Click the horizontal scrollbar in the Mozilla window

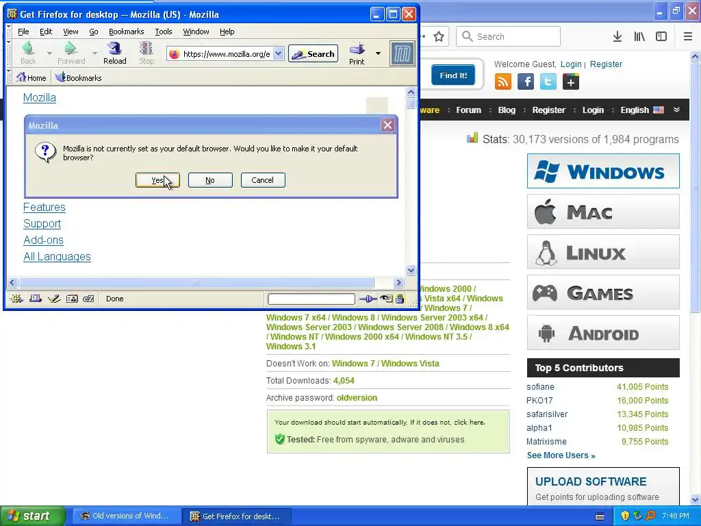click(x=196, y=282)
